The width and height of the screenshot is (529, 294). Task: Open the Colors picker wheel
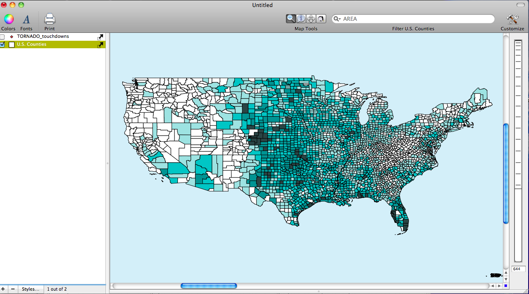[9, 19]
